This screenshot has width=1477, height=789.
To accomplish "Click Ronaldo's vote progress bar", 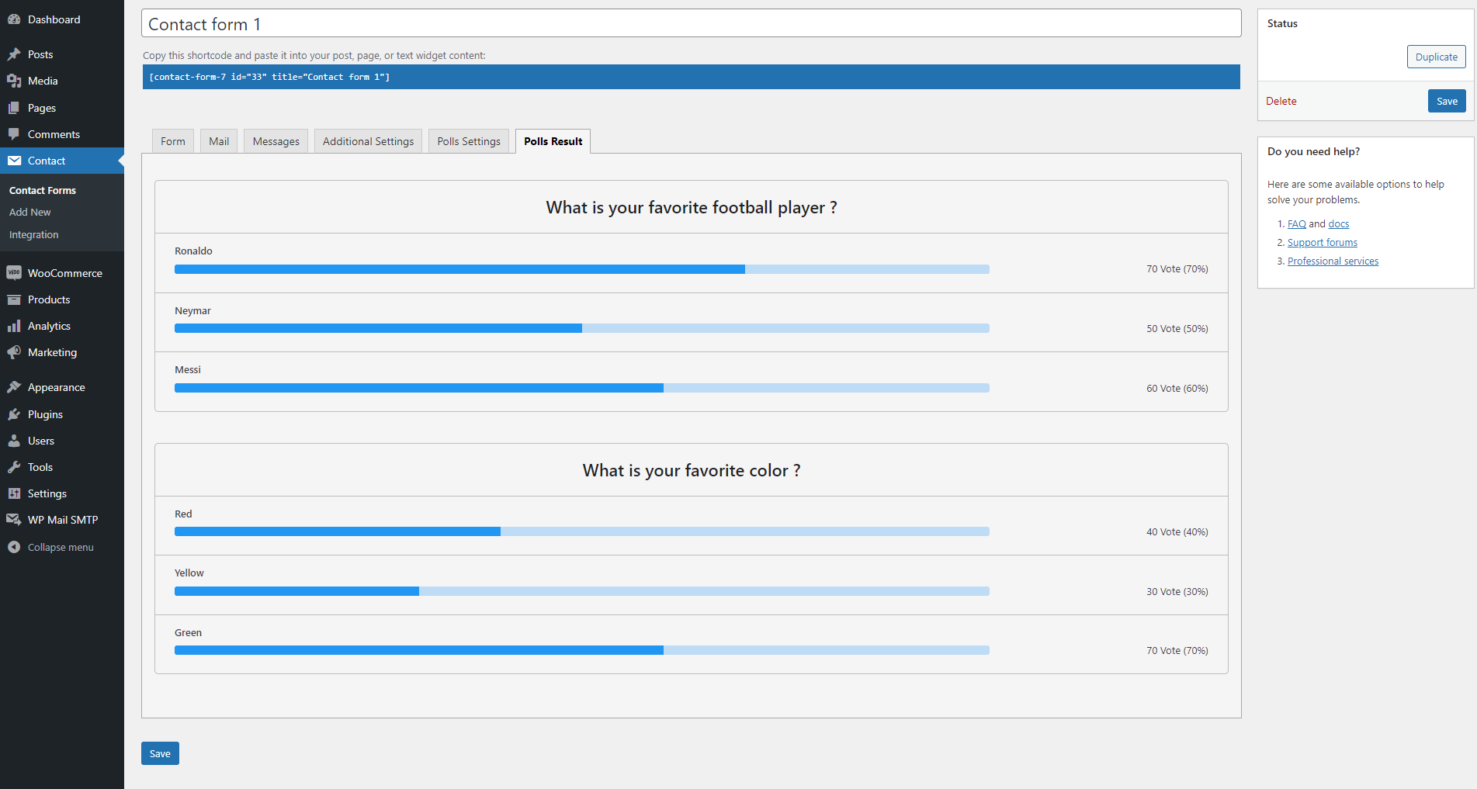I will pos(582,269).
